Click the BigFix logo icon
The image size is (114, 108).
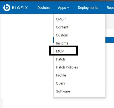pos(7,7)
